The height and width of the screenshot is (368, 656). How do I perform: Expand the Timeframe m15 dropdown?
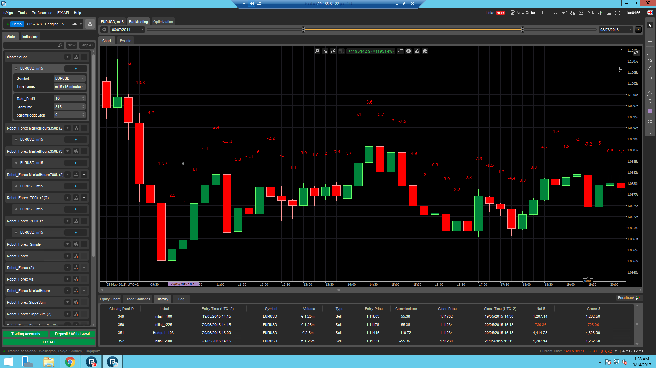coord(69,87)
